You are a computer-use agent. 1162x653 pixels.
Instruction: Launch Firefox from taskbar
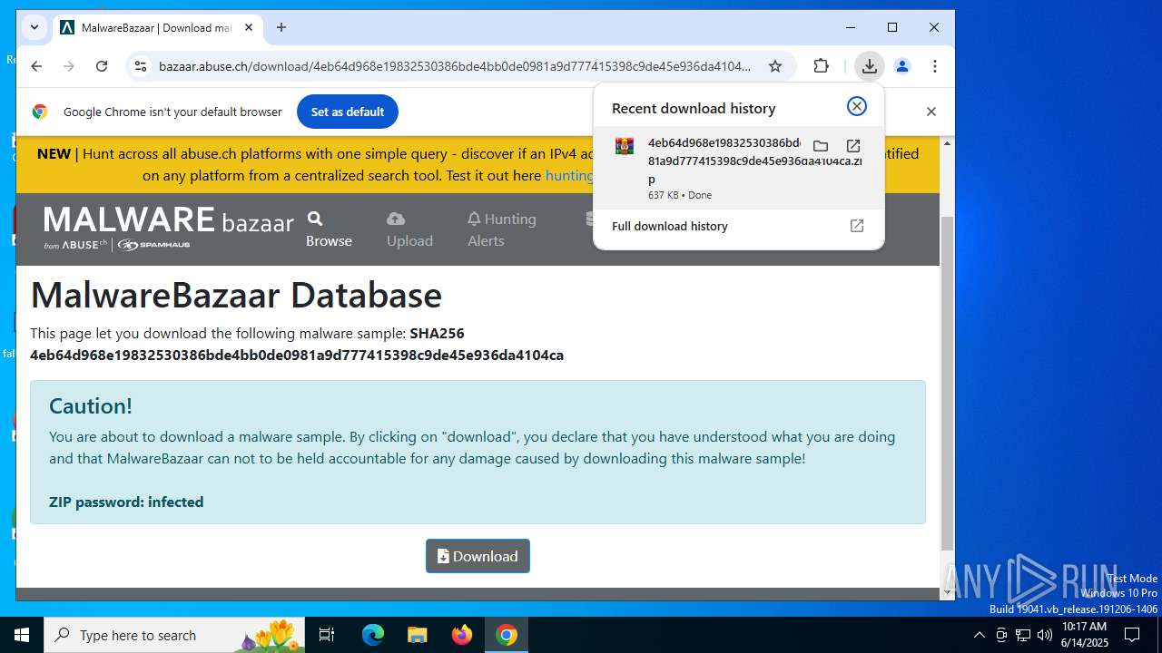tap(462, 635)
